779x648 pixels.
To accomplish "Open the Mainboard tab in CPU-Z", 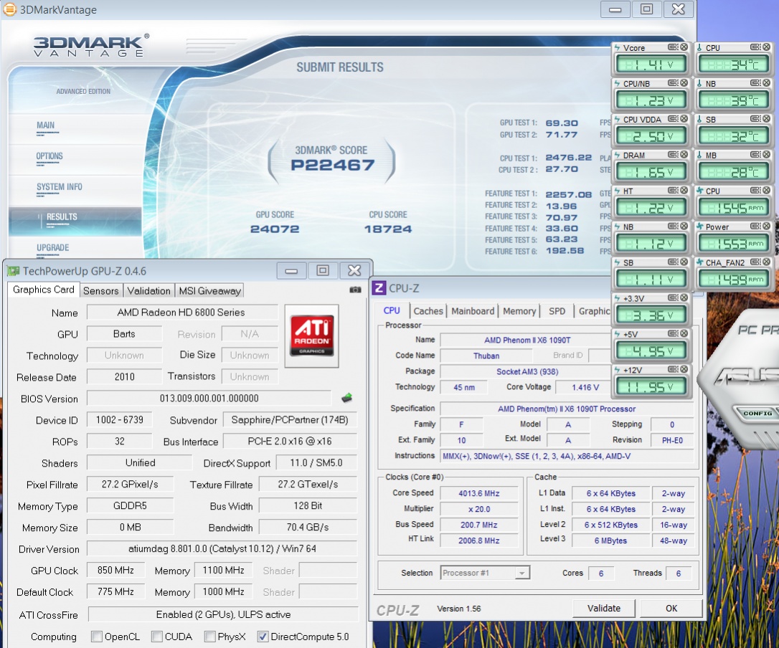I will pyautogui.click(x=473, y=311).
